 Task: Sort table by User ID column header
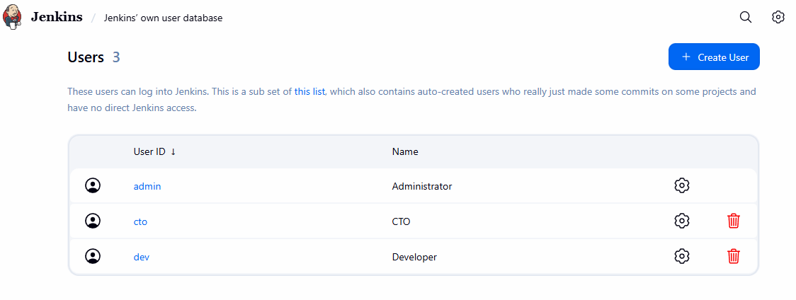click(x=149, y=151)
